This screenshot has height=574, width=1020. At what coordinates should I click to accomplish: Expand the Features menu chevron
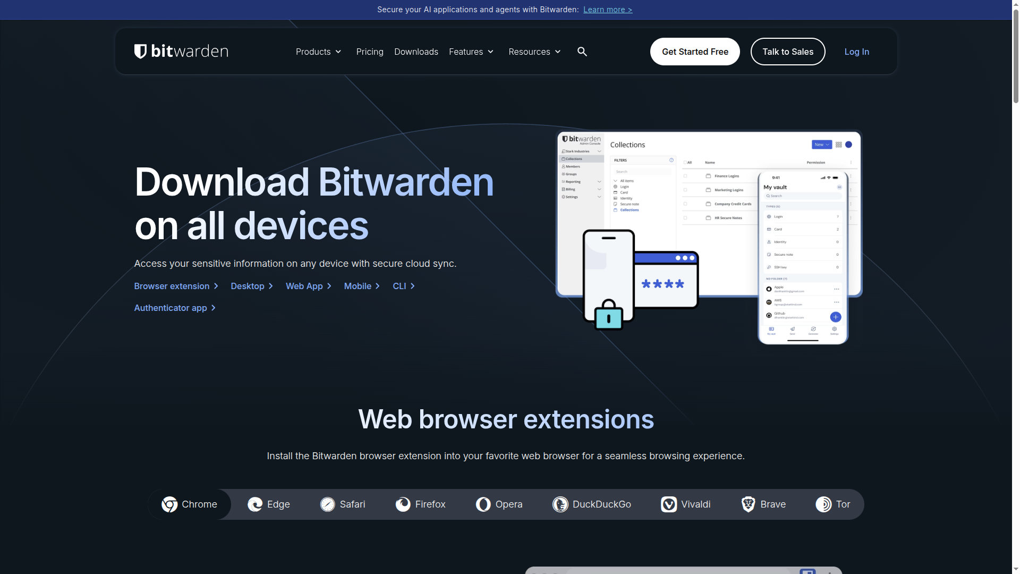pyautogui.click(x=491, y=52)
